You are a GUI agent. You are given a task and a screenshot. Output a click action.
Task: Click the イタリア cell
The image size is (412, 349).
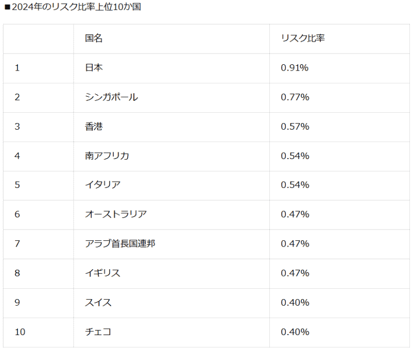(102, 185)
